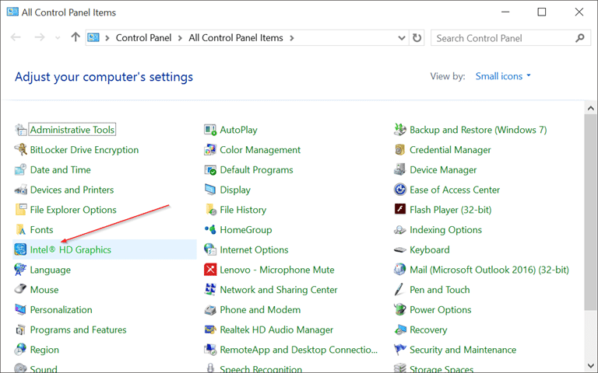Screen dimensions: 598x373
Task: Click the Language icon
Action: click(x=20, y=270)
